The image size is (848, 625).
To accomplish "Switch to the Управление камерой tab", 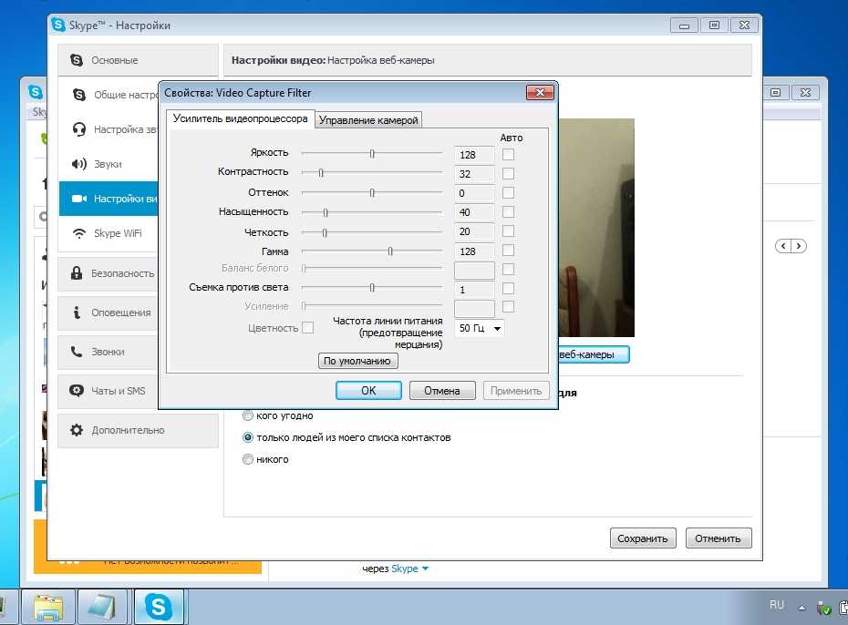I will click(x=368, y=120).
